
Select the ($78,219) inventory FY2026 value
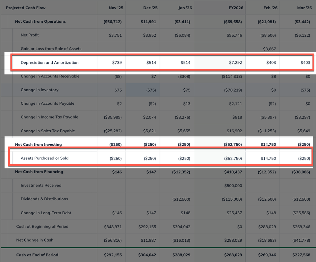click(233, 90)
